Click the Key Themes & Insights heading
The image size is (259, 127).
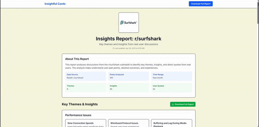[x=80, y=104]
